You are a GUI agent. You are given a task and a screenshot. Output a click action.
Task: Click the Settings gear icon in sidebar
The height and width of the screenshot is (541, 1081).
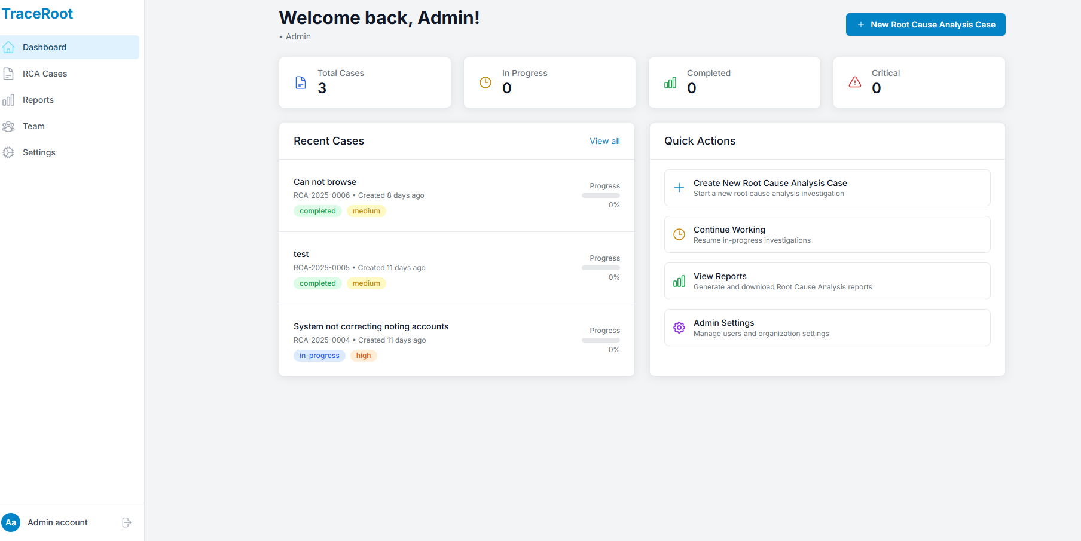click(x=8, y=152)
